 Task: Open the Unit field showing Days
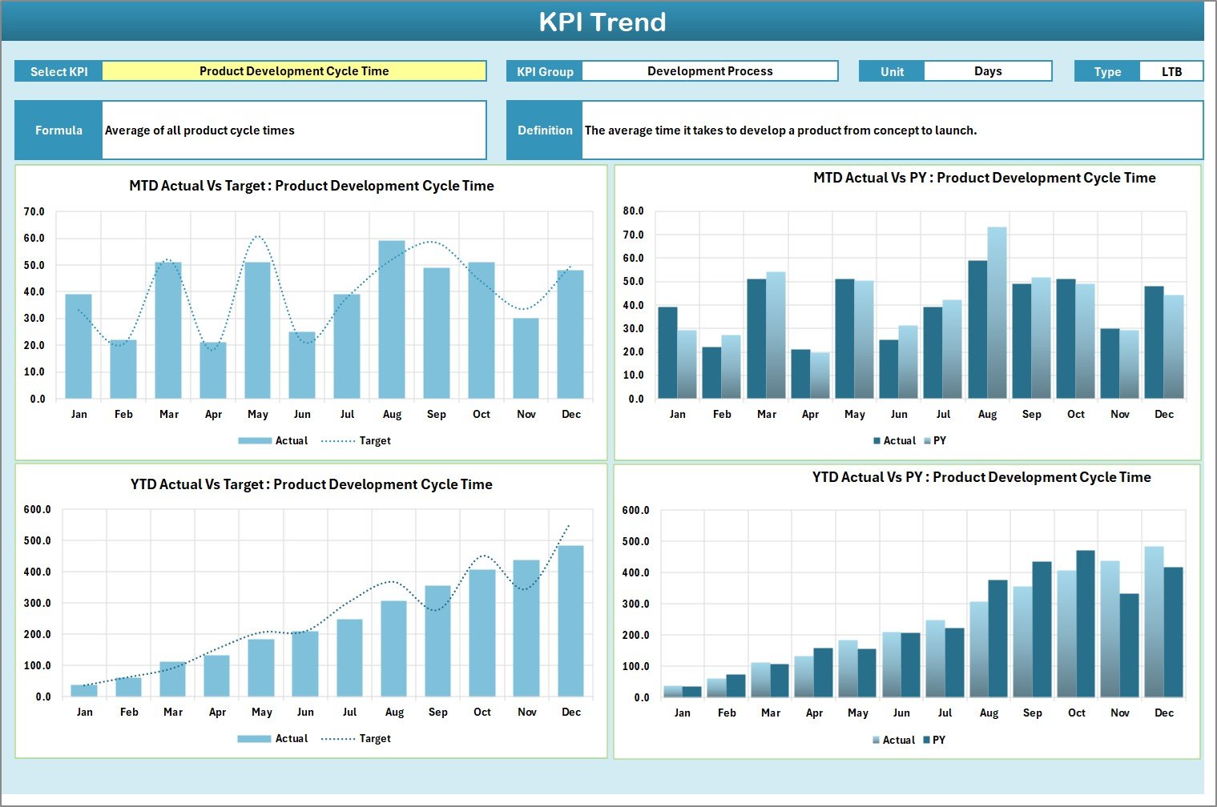[x=988, y=70]
